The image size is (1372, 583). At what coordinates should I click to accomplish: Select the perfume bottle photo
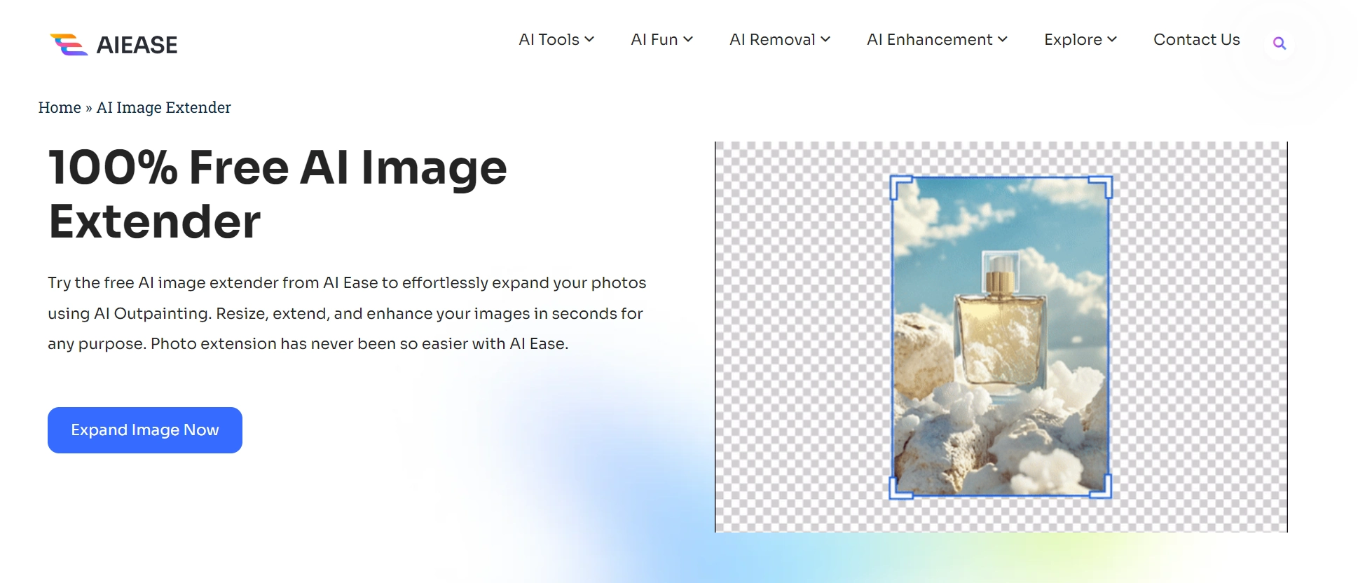(x=1001, y=336)
